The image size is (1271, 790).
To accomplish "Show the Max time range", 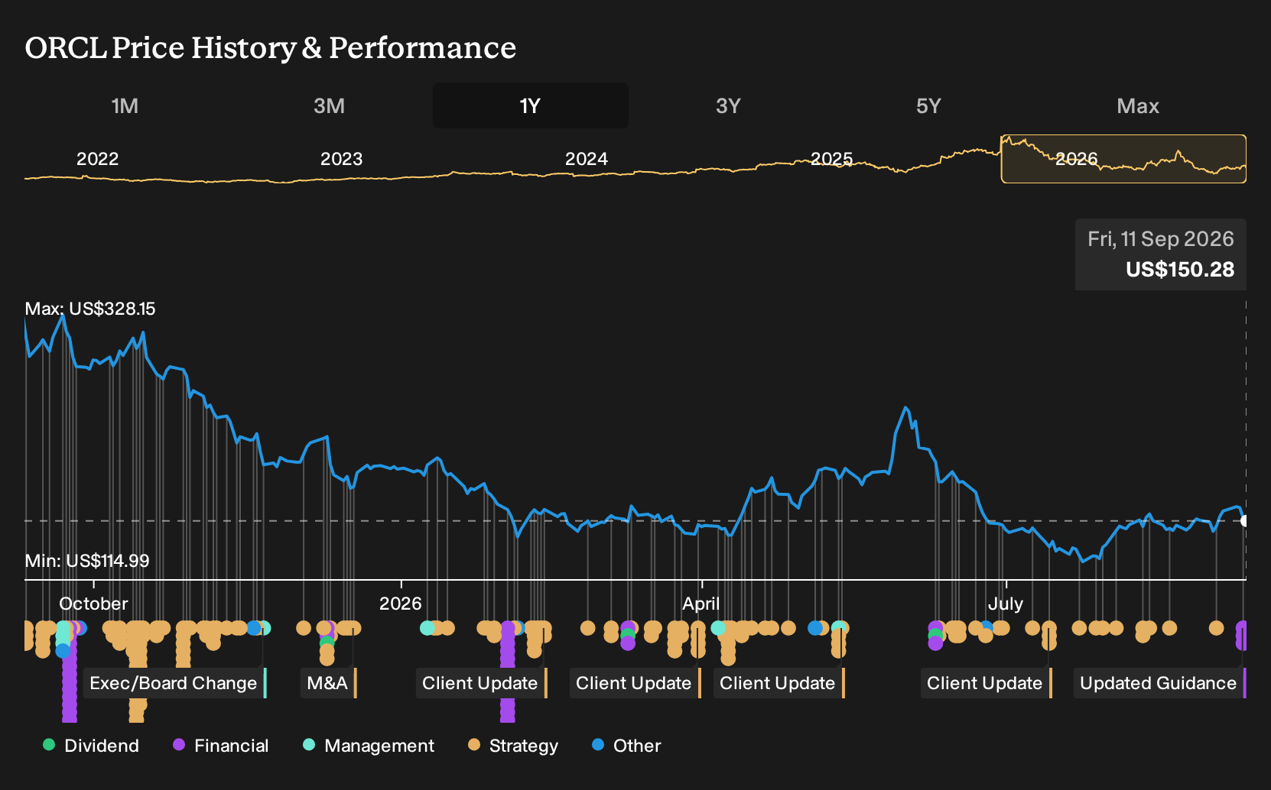I will click(x=1138, y=105).
